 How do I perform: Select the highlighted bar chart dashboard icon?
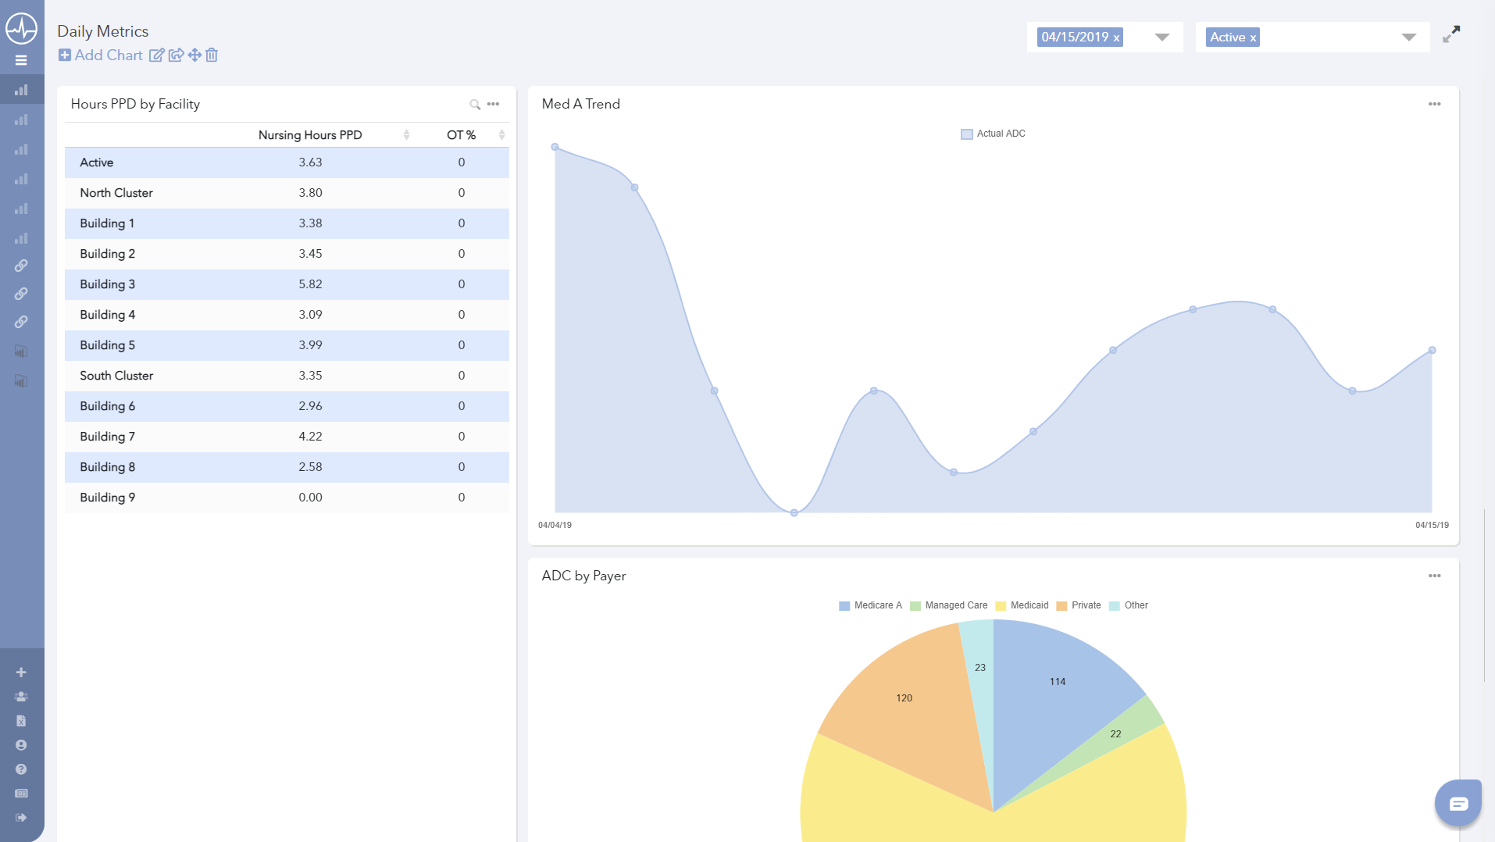coord(21,90)
